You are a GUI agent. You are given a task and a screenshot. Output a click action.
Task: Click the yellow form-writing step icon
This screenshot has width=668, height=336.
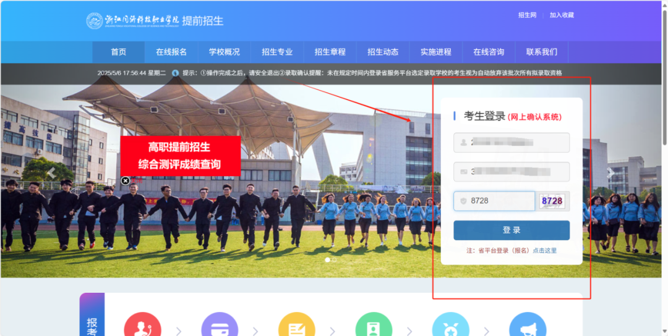(296, 326)
